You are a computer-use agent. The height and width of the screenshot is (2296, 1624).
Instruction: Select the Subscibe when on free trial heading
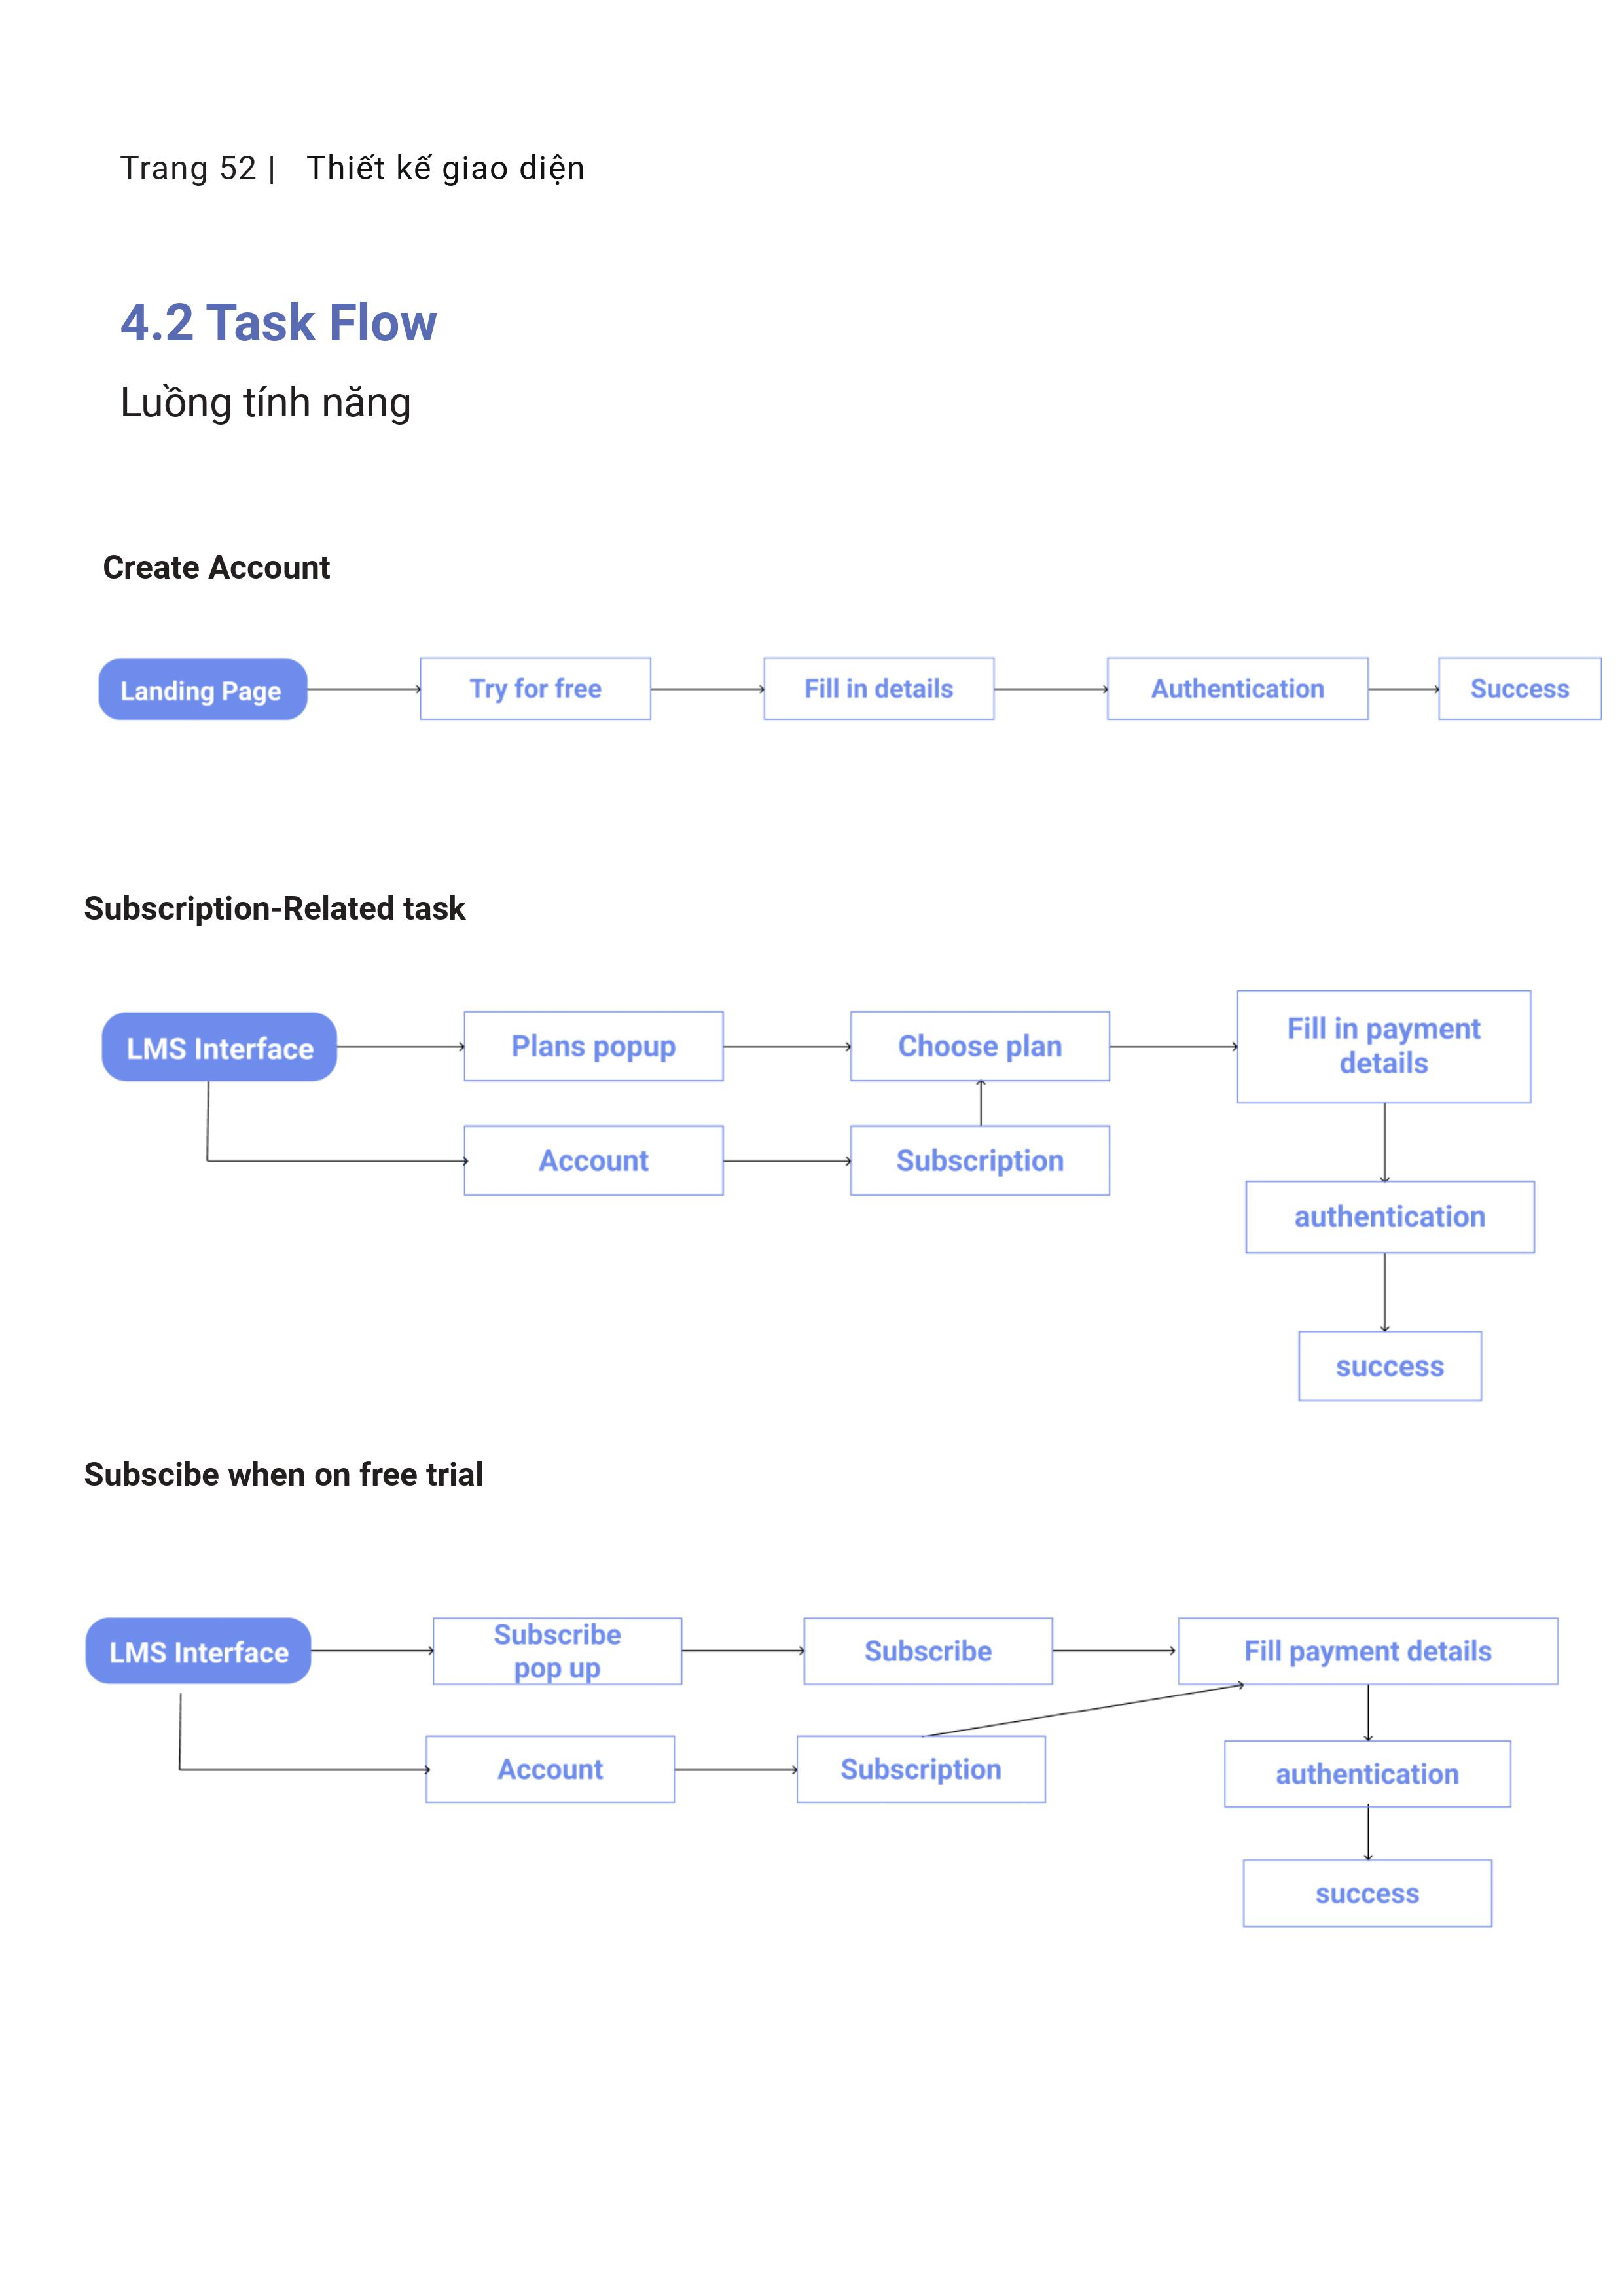283,1474
